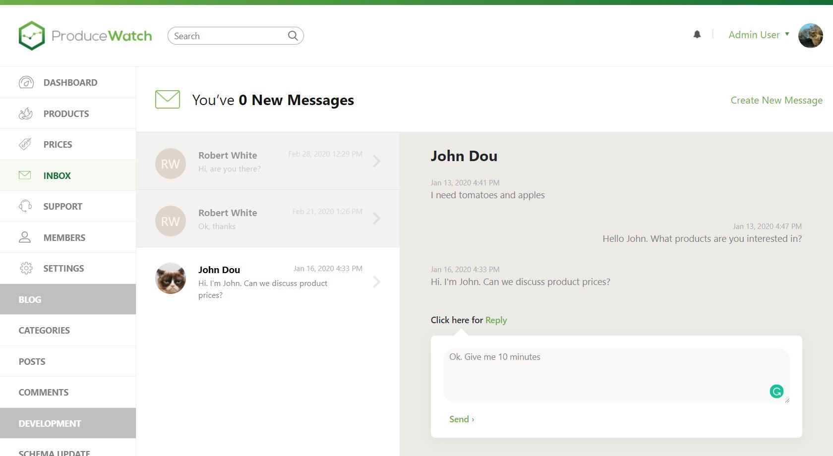The height and width of the screenshot is (456, 833).
Task: Open Dashboard from the sidebar
Action: pos(70,83)
